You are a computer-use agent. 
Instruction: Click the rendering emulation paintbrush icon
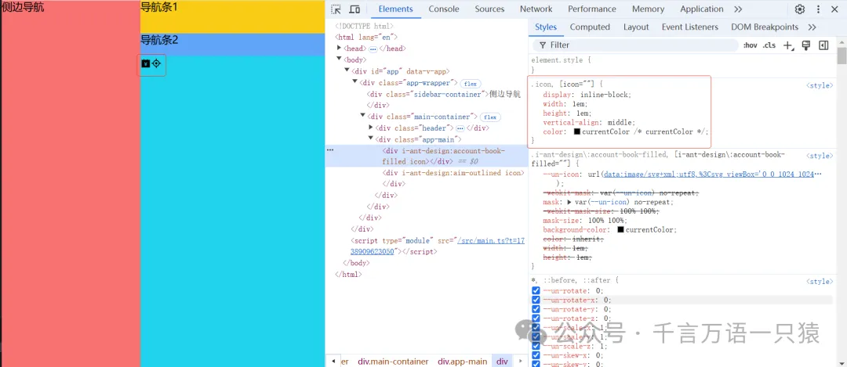(806, 45)
